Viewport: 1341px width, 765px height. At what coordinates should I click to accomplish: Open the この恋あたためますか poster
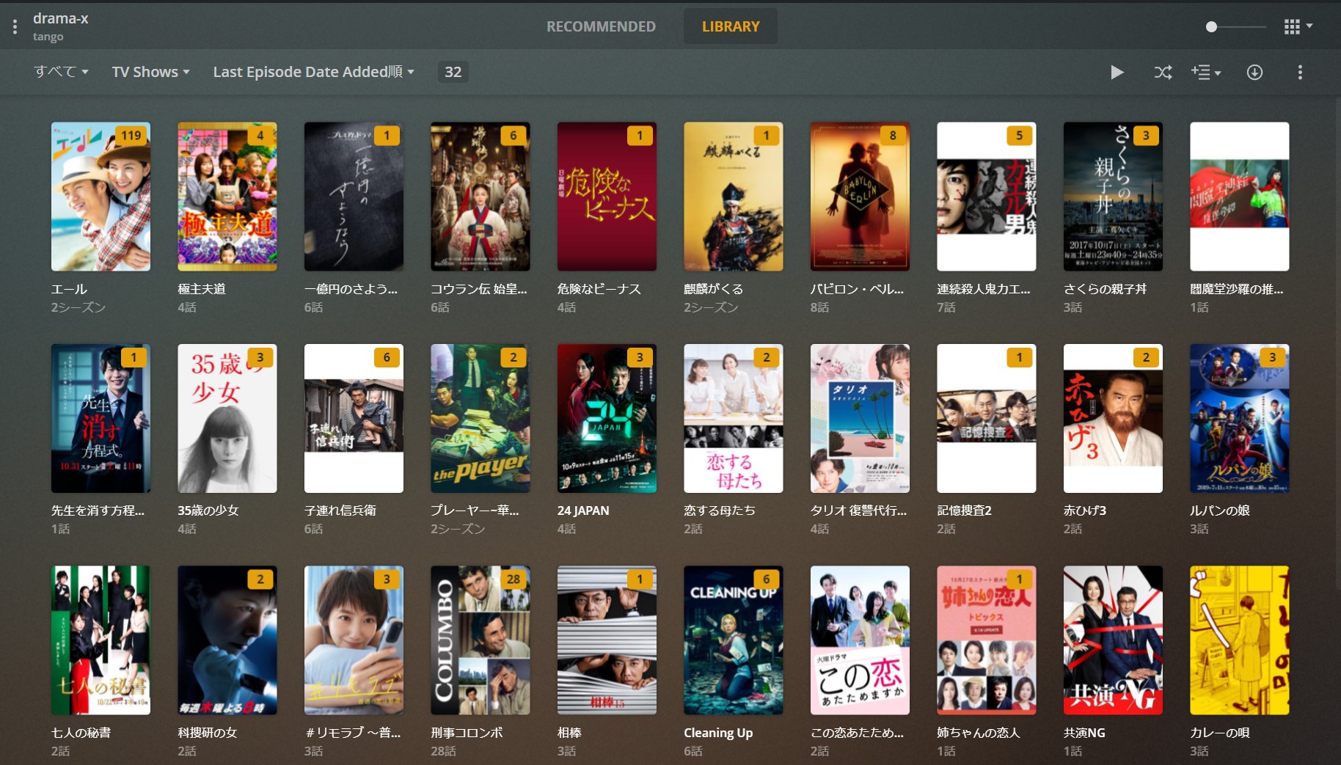tap(860, 640)
